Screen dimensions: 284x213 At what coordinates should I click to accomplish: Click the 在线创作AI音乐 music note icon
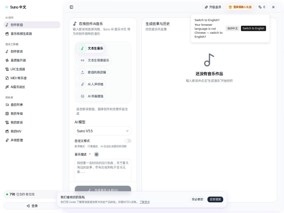point(75,24)
